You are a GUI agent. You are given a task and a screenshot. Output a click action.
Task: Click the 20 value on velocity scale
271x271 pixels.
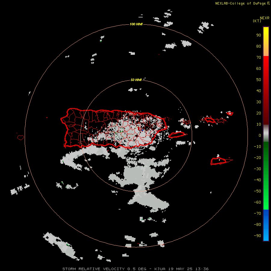tap(259, 113)
